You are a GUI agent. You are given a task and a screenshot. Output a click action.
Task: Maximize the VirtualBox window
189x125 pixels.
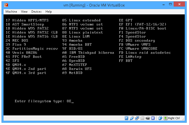[170, 4]
